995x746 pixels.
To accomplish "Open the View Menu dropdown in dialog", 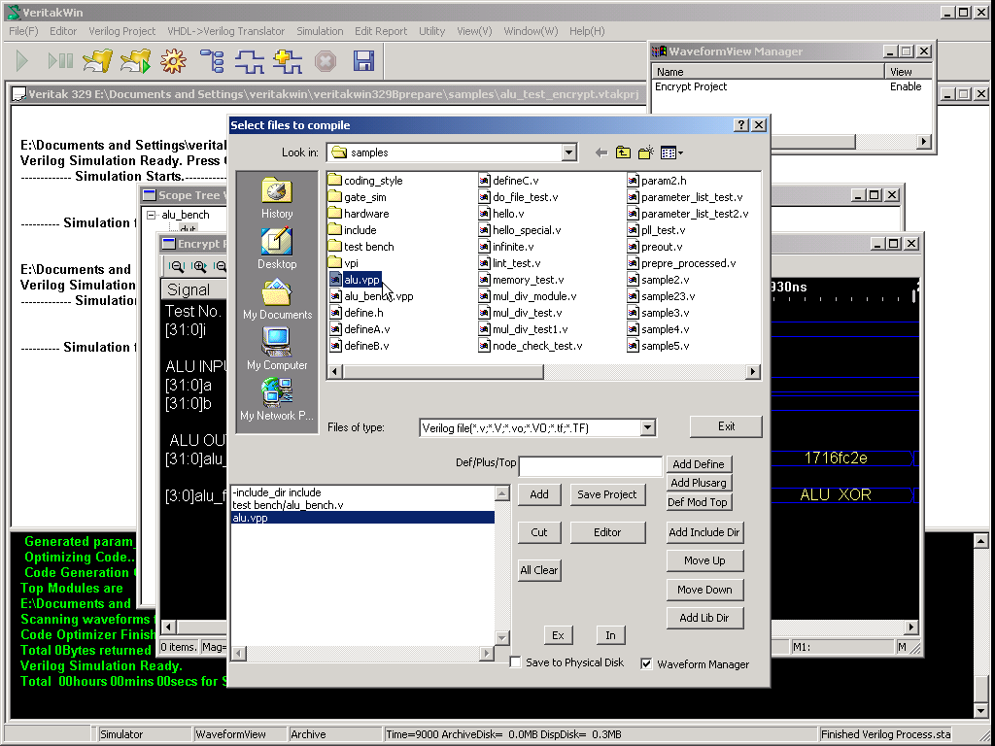I will pyautogui.click(x=671, y=153).
